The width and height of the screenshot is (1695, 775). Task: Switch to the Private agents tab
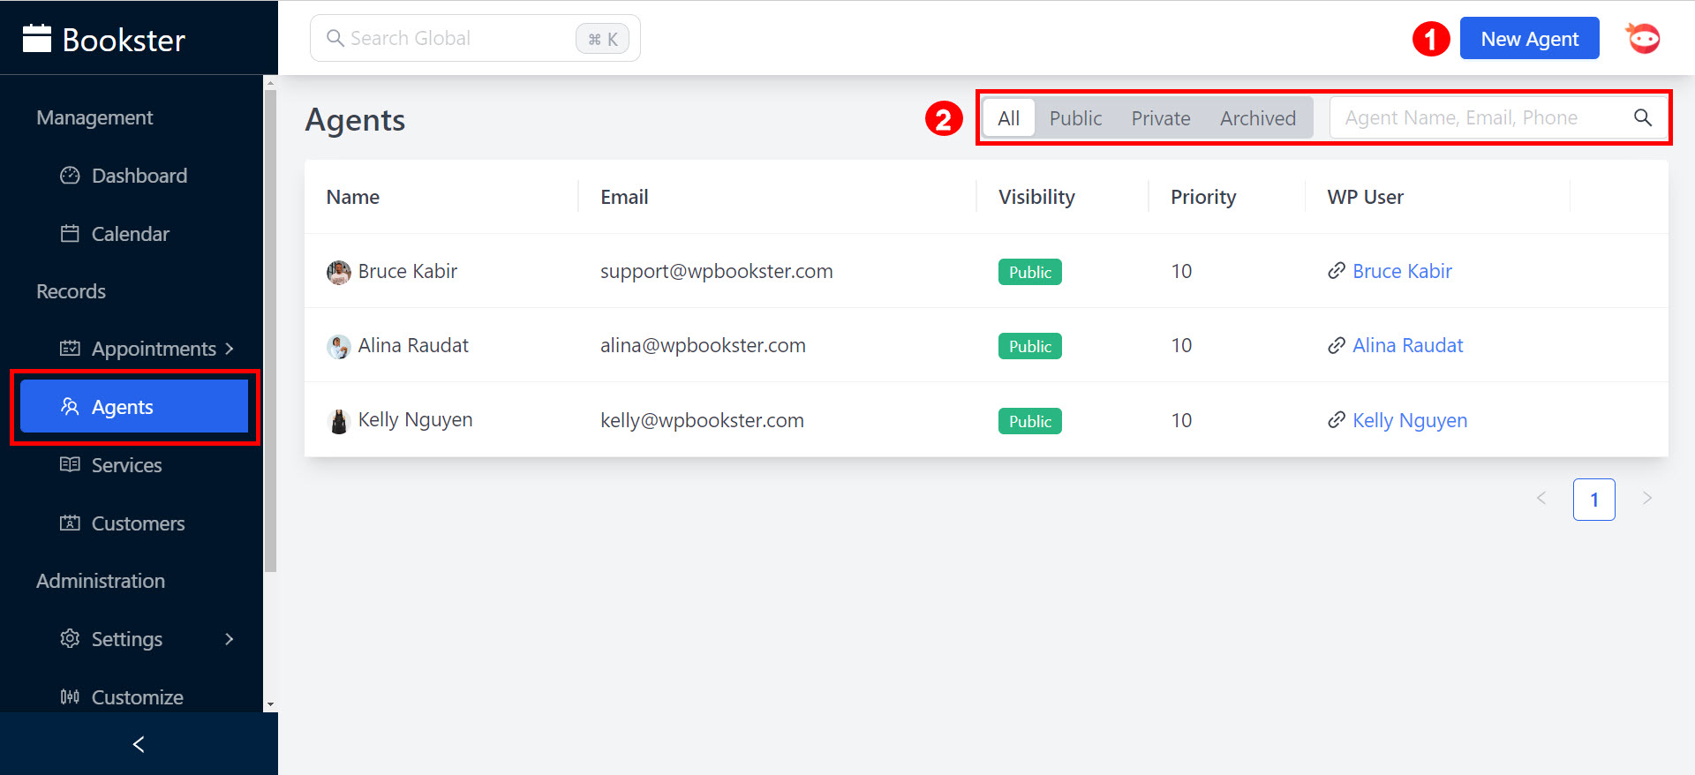point(1160,118)
